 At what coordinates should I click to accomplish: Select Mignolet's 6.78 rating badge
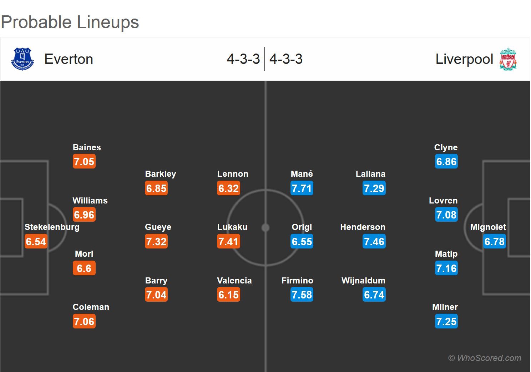pos(495,242)
